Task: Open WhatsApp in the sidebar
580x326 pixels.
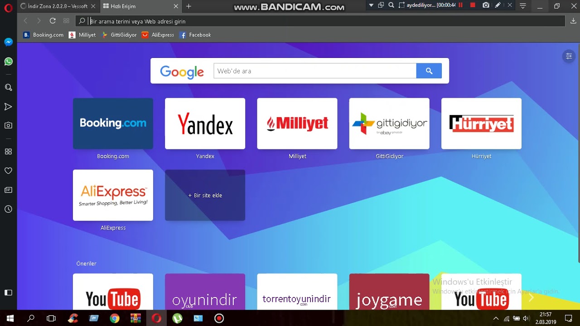Action: pos(8,62)
